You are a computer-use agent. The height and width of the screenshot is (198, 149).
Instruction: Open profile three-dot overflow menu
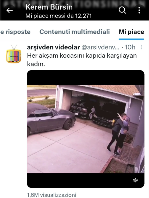coord(139,10)
